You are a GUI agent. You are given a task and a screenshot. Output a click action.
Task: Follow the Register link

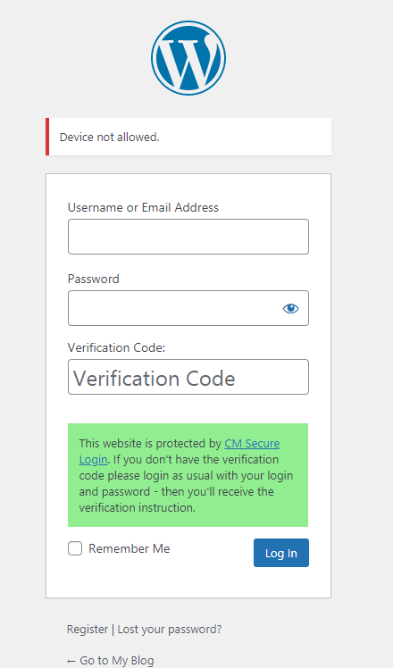point(88,630)
